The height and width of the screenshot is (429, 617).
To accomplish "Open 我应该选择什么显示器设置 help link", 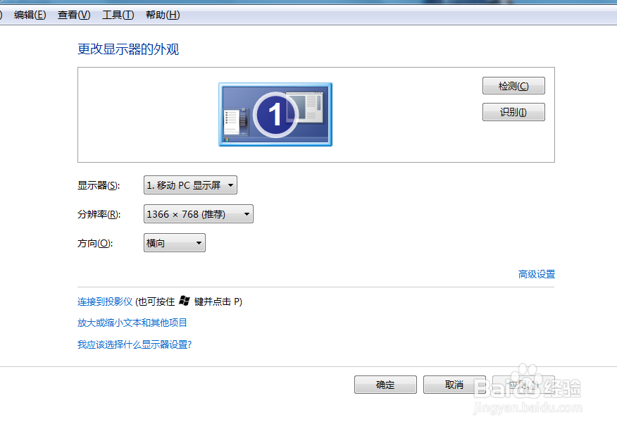I will (135, 344).
